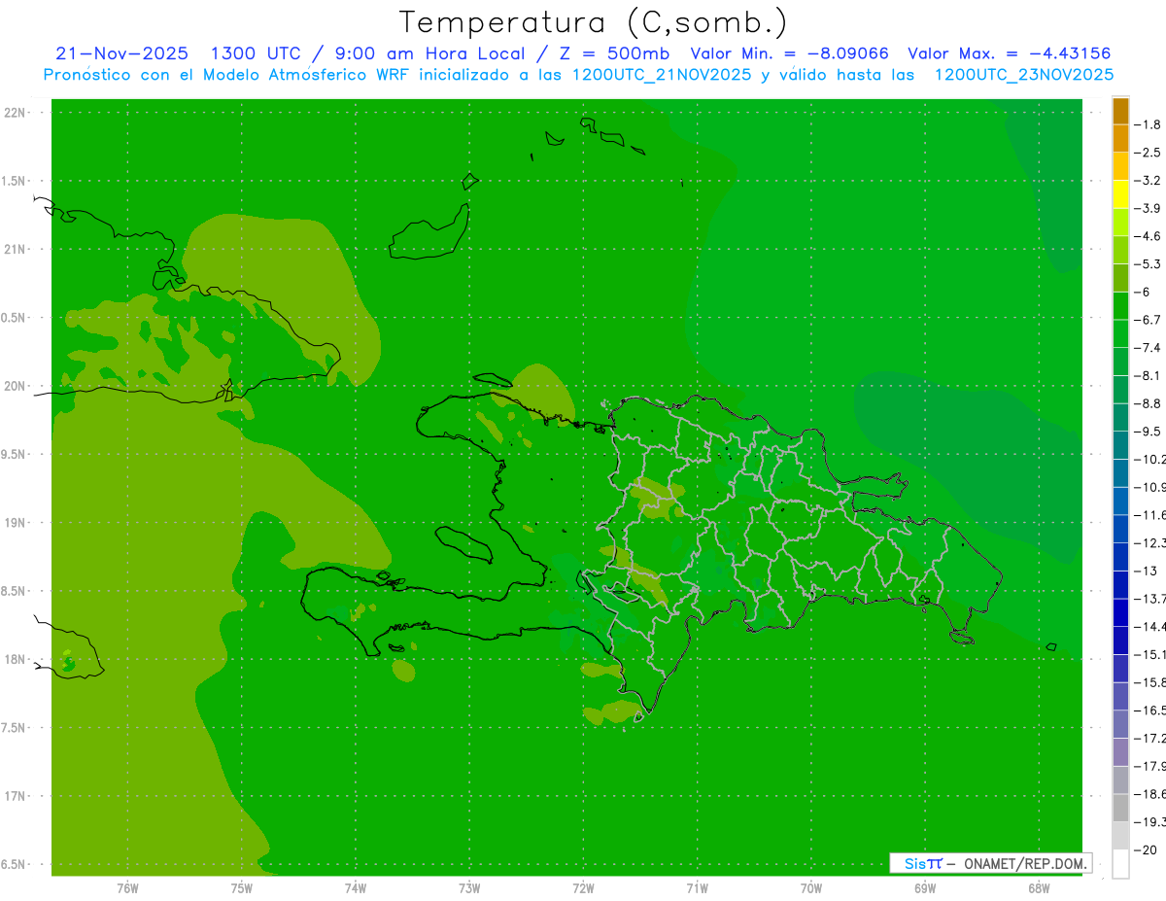Viewport: 1166px width, 901px height.
Task: Click the '71W' longitude label
Action: (697, 887)
